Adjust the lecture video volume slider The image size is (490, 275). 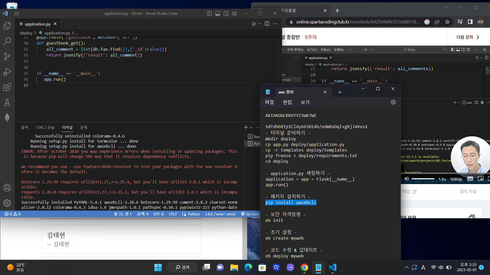423,179
